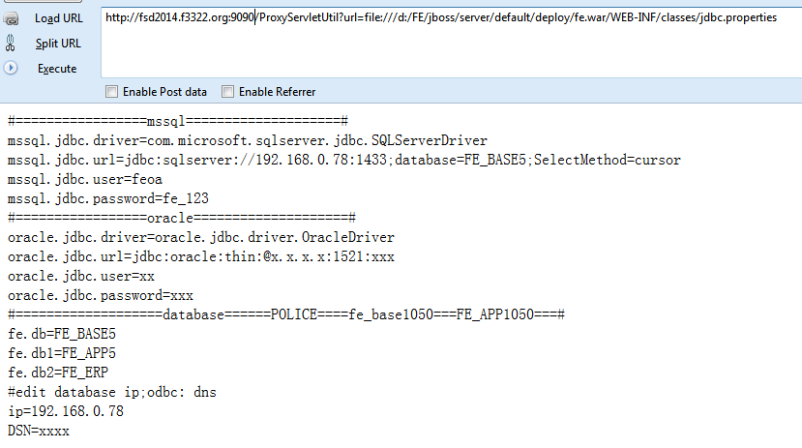
Task: Click inside the URL input field
Action: [451, 43]
